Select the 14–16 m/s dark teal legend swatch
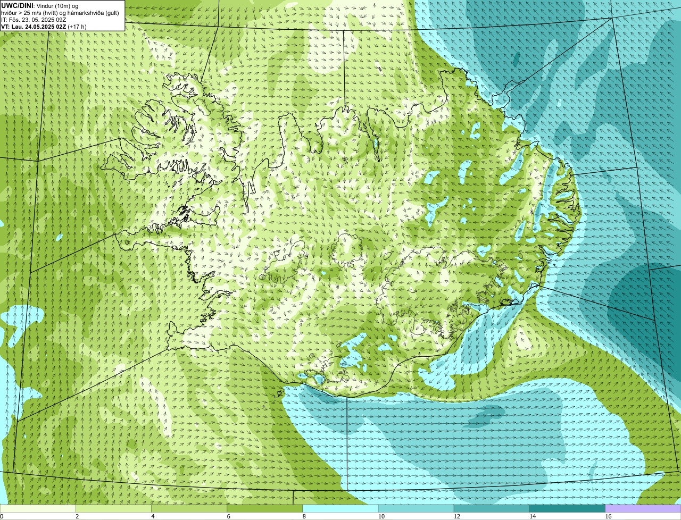Image resolution: width=681 pixels, height=520 pixels. (567, 508)
